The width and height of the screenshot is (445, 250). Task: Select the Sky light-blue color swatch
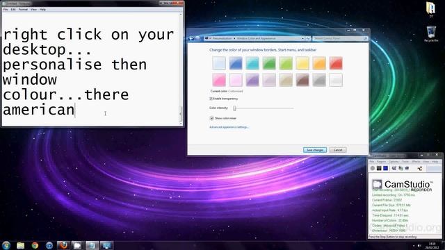pyautogui.click(x=219, y=63)
